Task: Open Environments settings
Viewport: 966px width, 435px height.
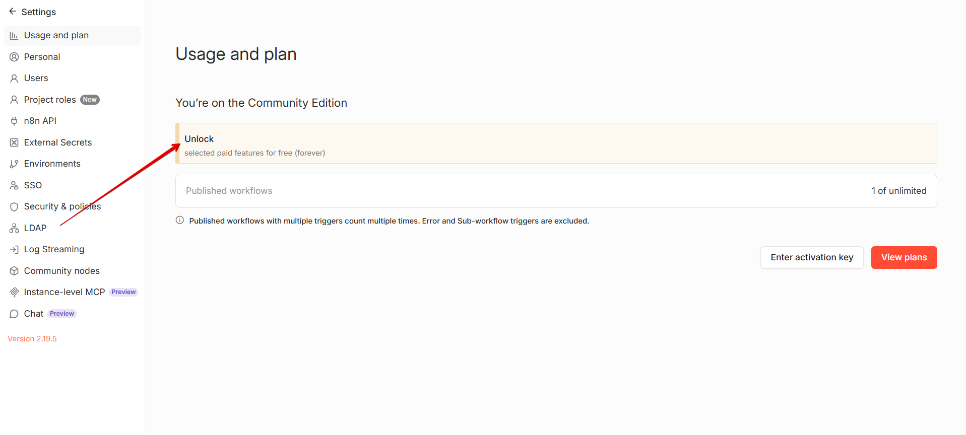Action: [x=72, y=164]
